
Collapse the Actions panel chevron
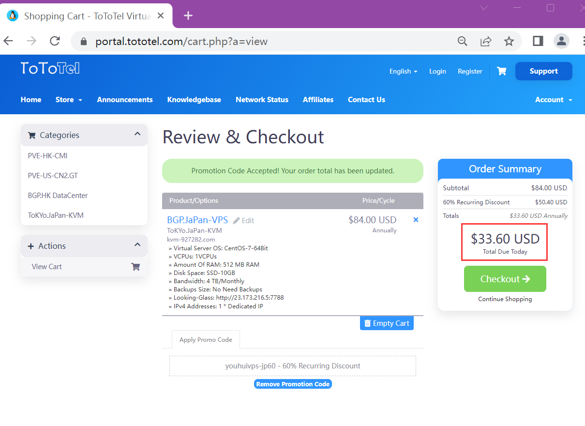137,245
